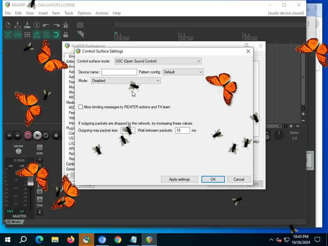The height and width of the screenshot is (246, 328).
Task: Click OK in Control Surface Settings
Action: pyautogui.click(x=213, y=179)
